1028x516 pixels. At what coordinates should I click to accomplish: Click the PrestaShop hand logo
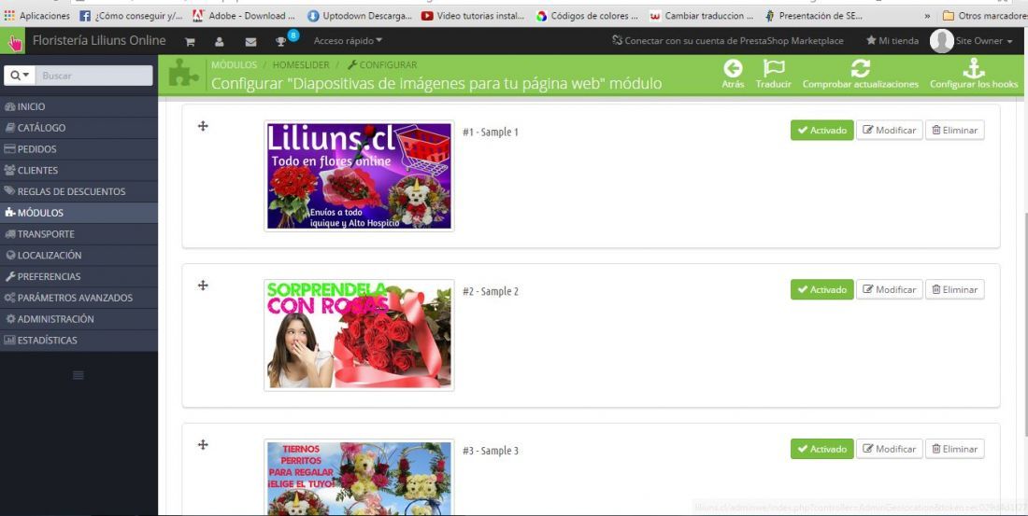coord(13,41)
